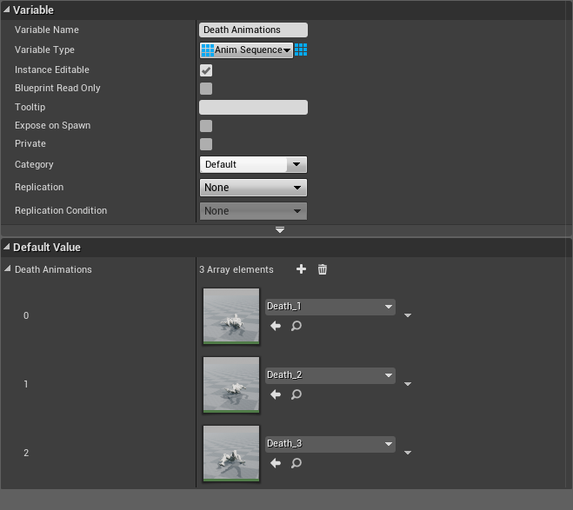Browse to Death_2 asset with magnifier icon

(x=296, y=394)
